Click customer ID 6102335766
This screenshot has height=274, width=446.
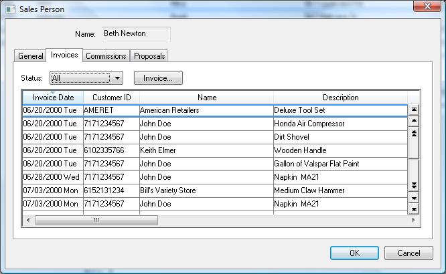tap(111, 150)
